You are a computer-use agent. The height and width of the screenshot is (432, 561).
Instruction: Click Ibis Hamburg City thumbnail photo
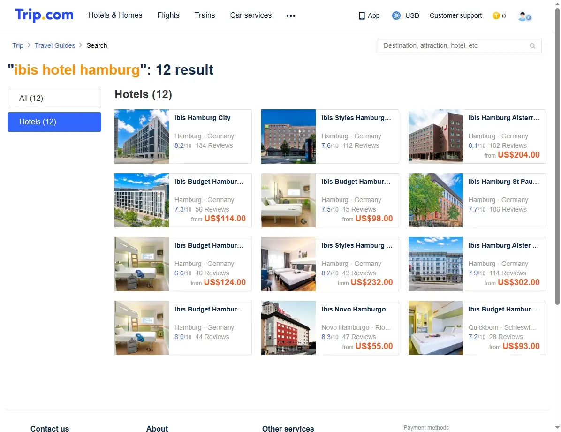pos(142,136)
